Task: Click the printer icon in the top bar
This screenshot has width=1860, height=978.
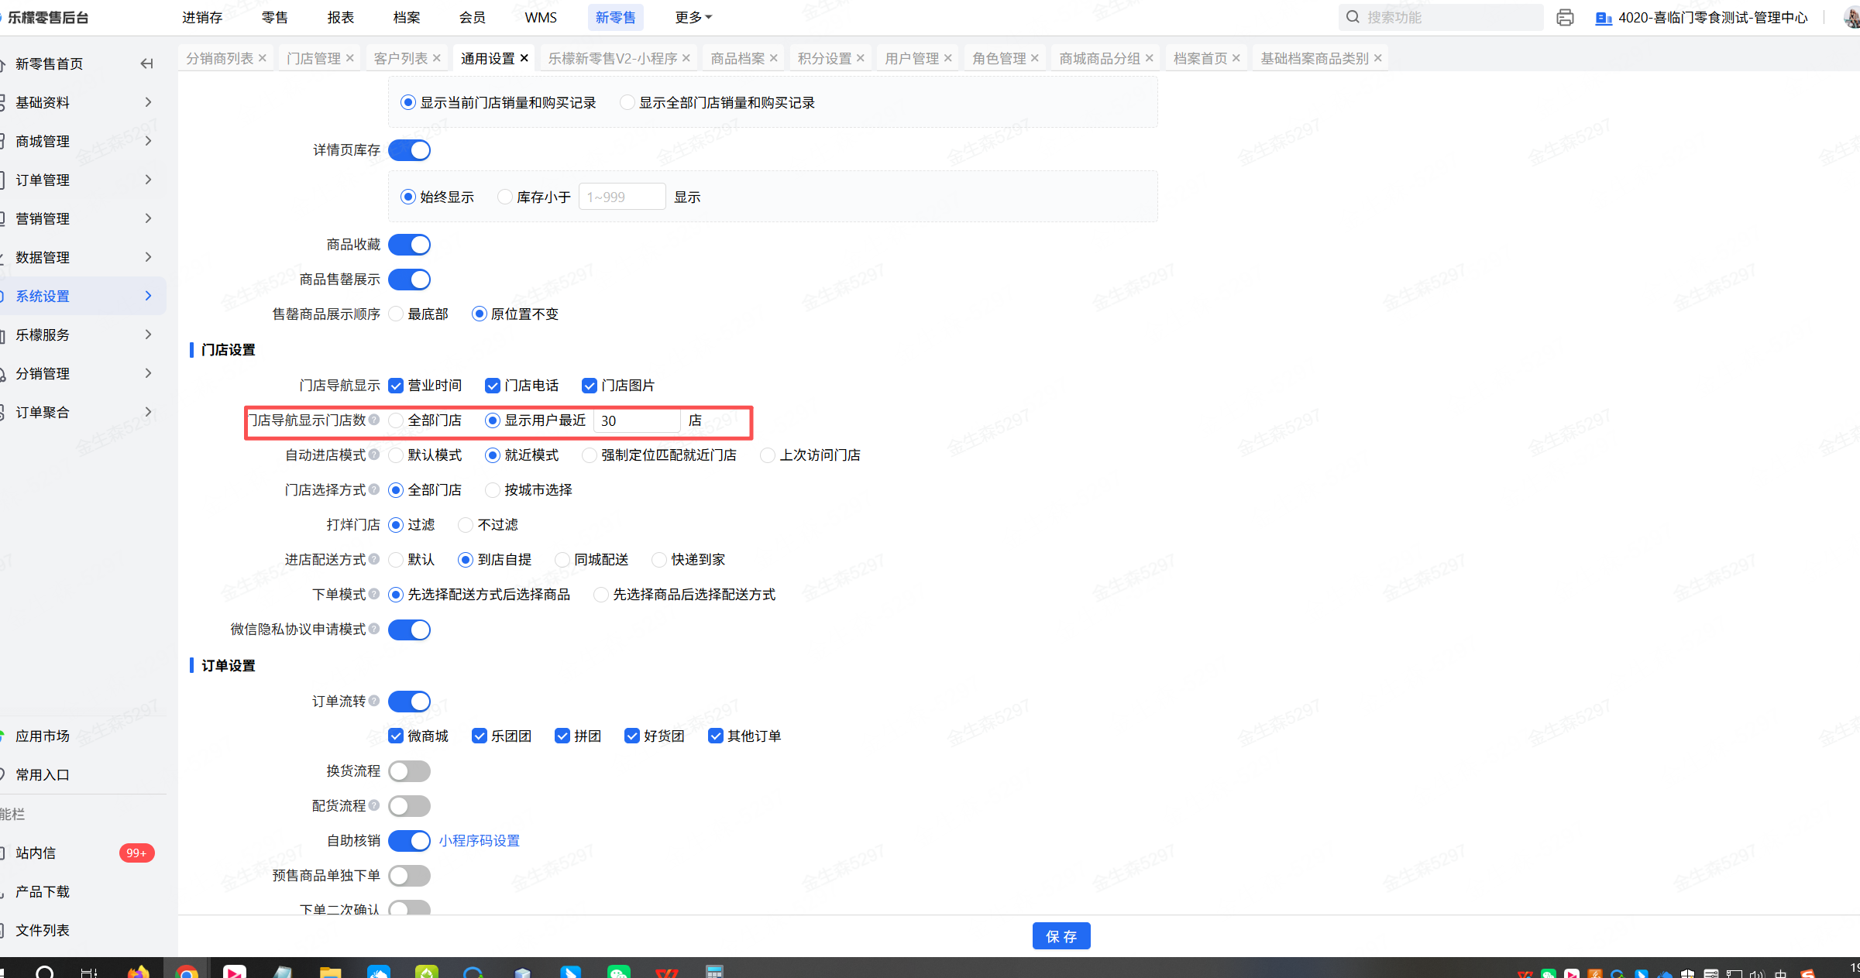Action: point(1564,17)
